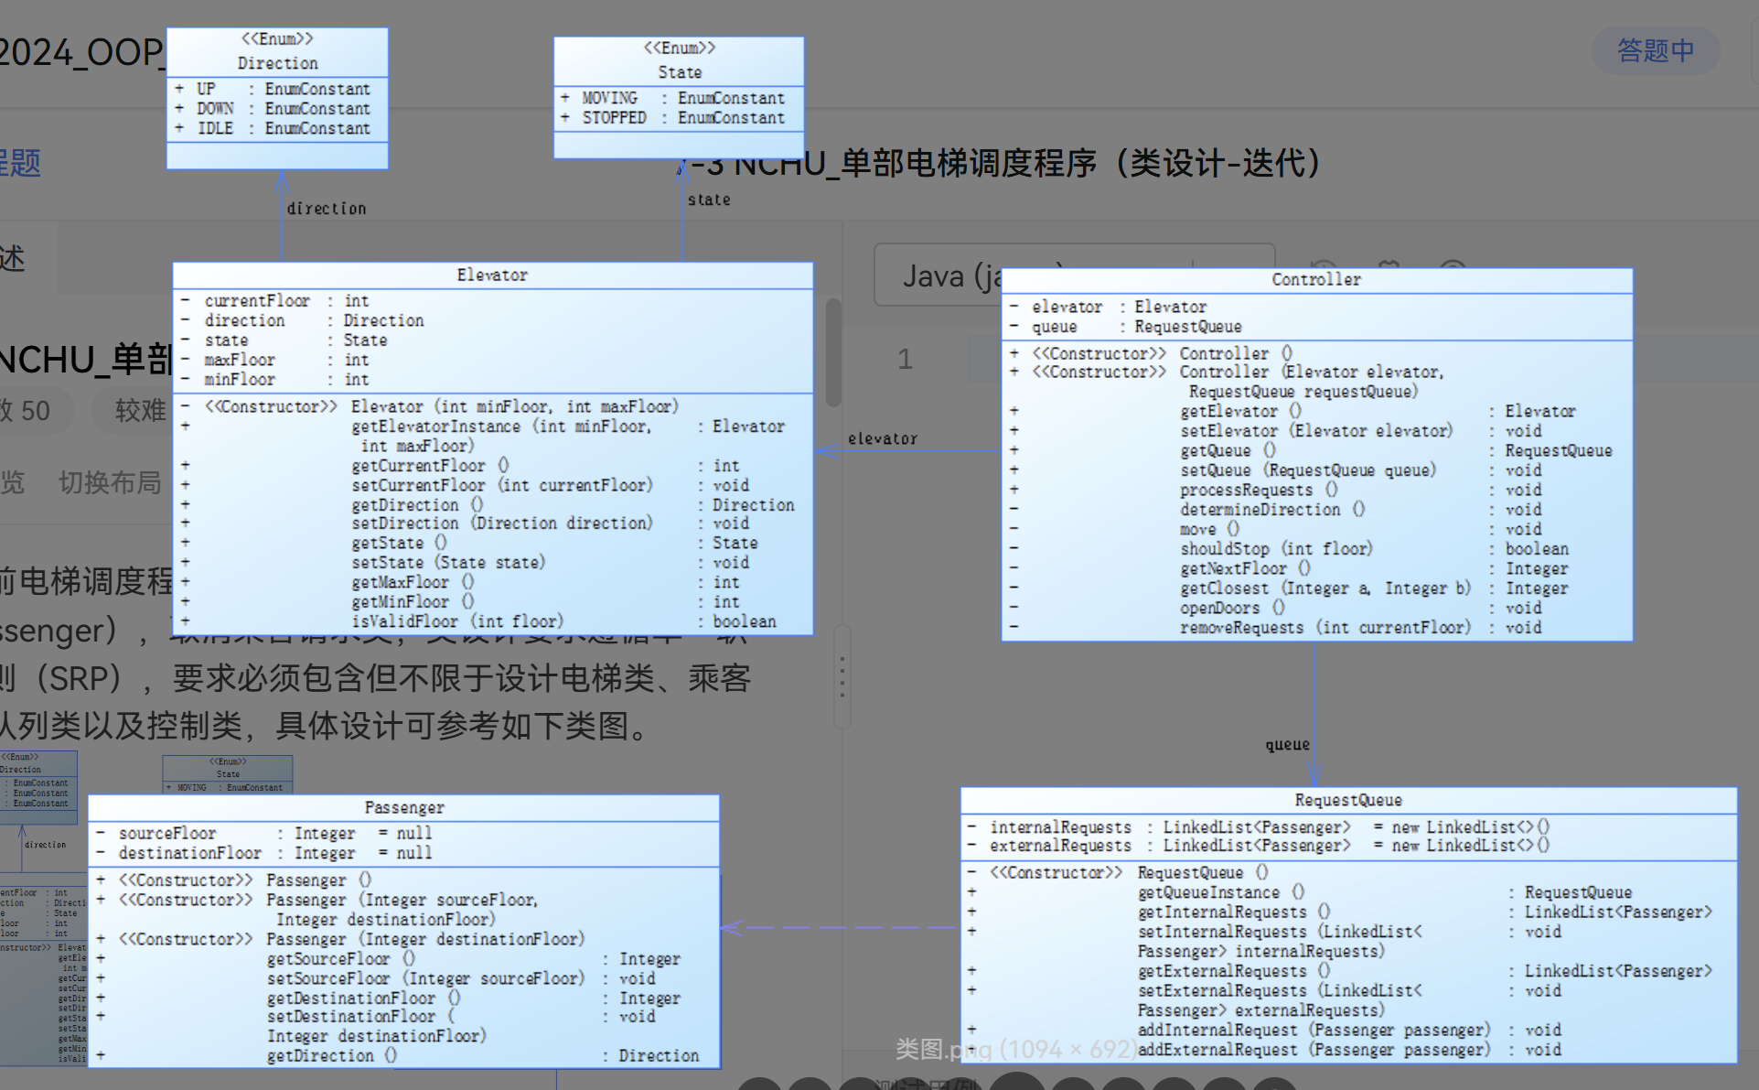Image resolution: width=1759 pixels, height=1090 pixels.
Task: Click the description pane vertical scrollbar
Action: (x=833, y=352)
